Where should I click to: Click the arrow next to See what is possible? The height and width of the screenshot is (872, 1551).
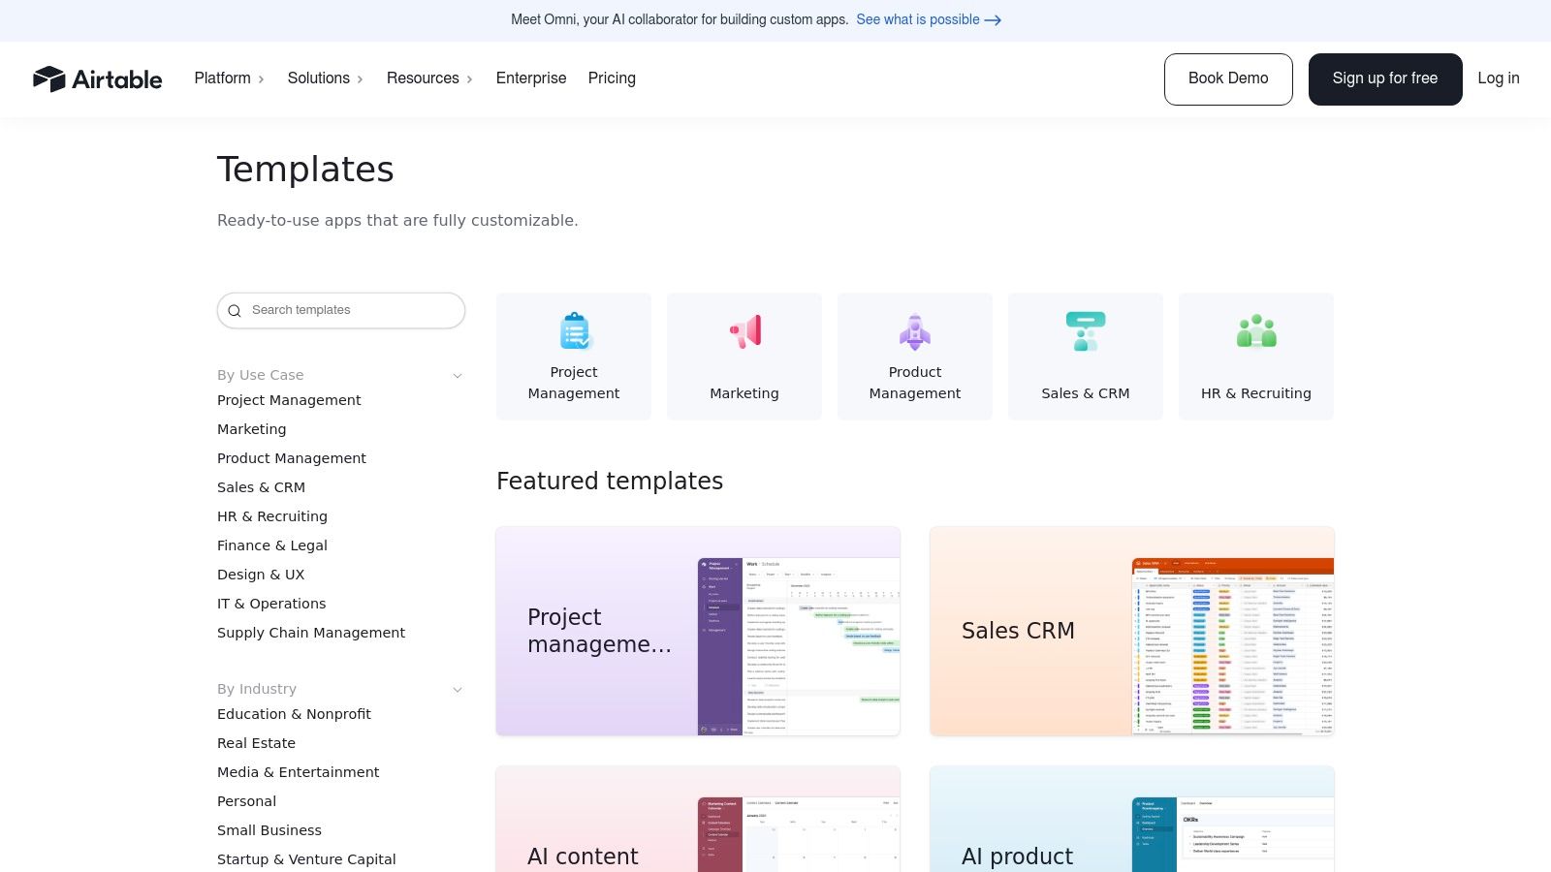(993, 19)
